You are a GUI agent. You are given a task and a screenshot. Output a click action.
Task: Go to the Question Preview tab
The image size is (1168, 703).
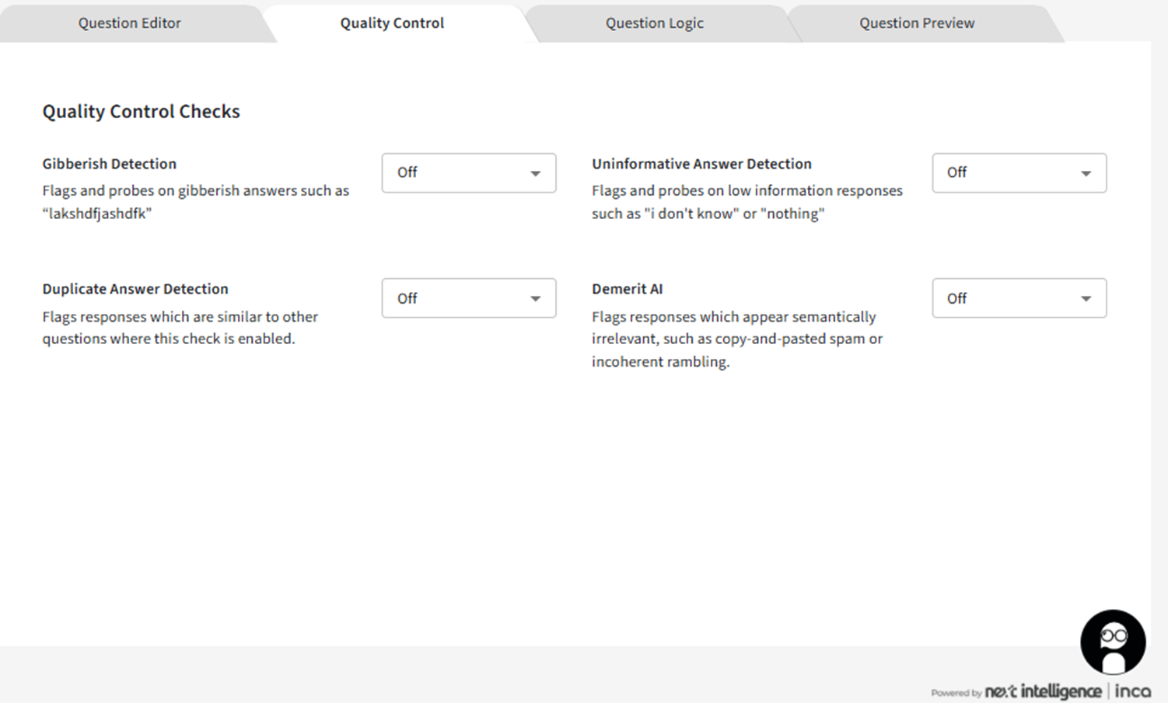tap(916, 23)
